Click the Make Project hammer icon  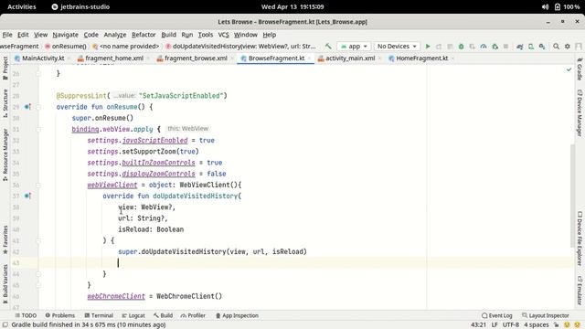(328, 47)
